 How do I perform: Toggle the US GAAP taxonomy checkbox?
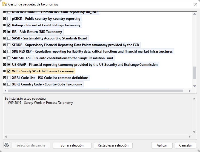click(9, 65)
